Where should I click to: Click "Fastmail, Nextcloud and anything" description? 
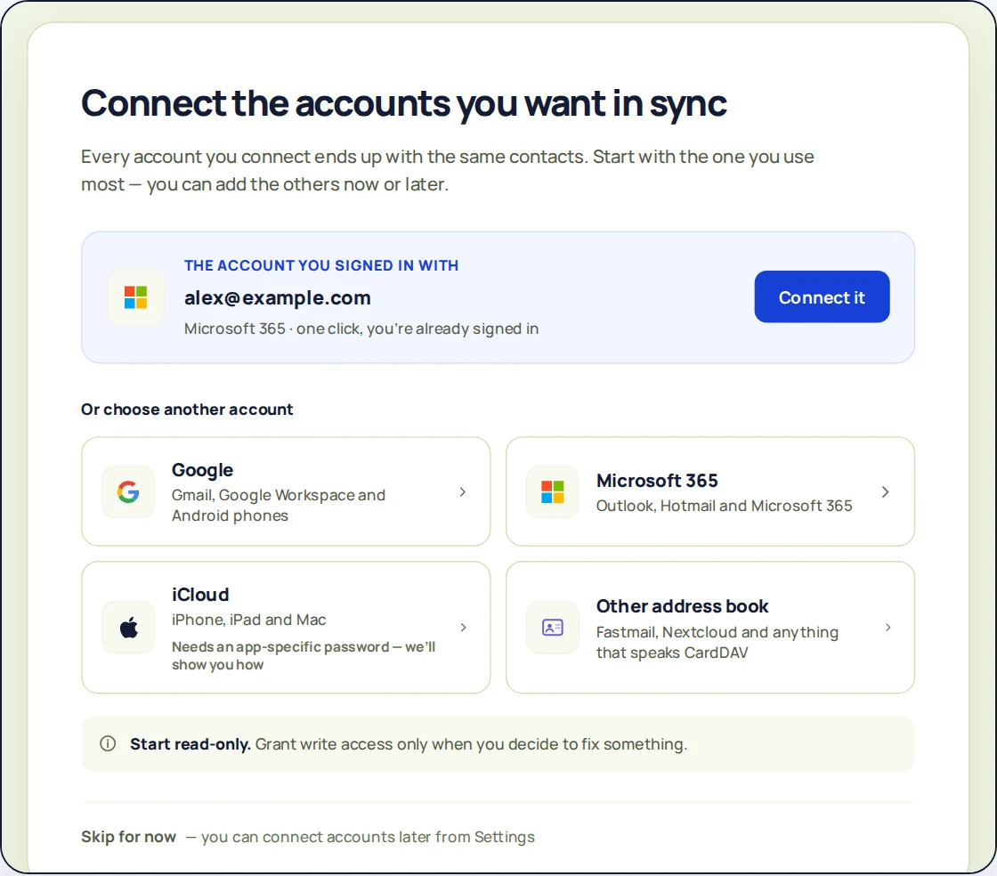point(717,642)
